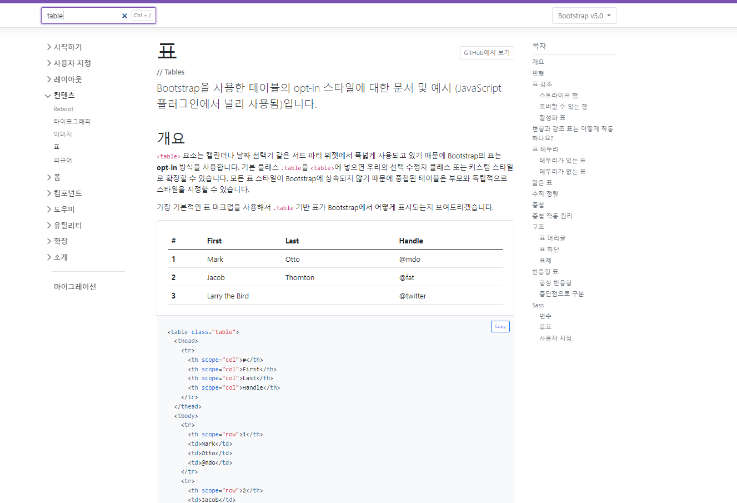The width and height of the screenshot is (737, 503).
Task: Go to 활성화 표 in contents
Action: (x=552, y=118)
